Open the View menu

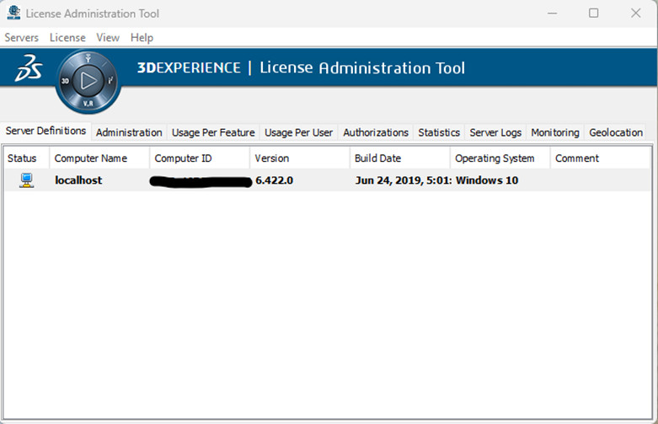(108, 37)
